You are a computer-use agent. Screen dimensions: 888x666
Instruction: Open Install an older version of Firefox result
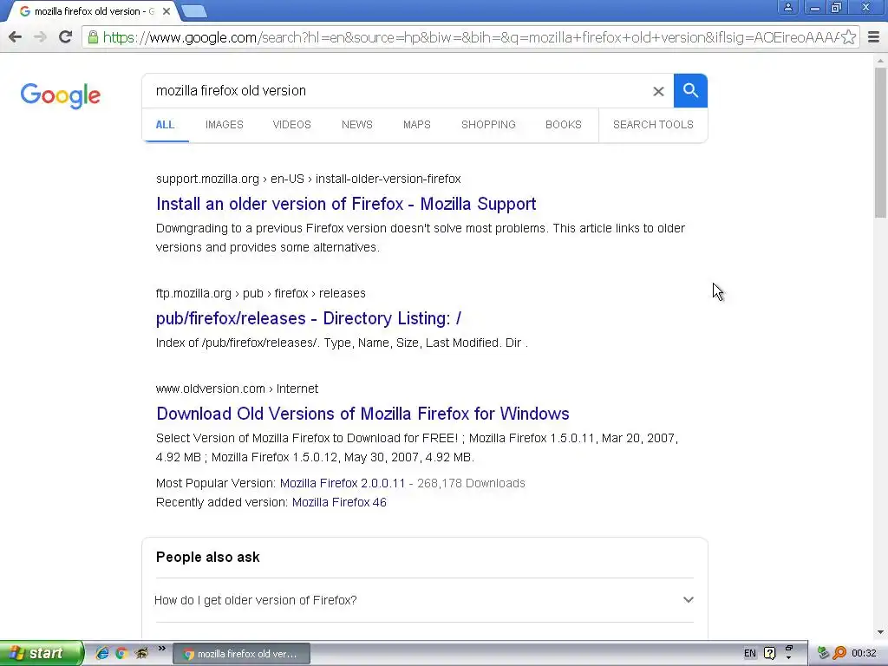[x=346, y=204]
